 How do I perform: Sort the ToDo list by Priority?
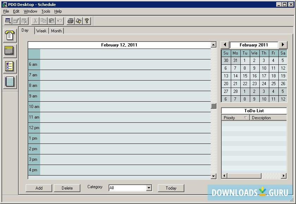click(229, 117)
